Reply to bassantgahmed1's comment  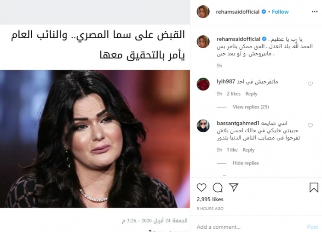point(248,150)
